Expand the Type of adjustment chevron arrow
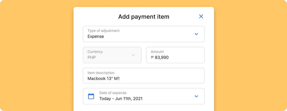Screen dimensions: 287x111 [196, 34]
